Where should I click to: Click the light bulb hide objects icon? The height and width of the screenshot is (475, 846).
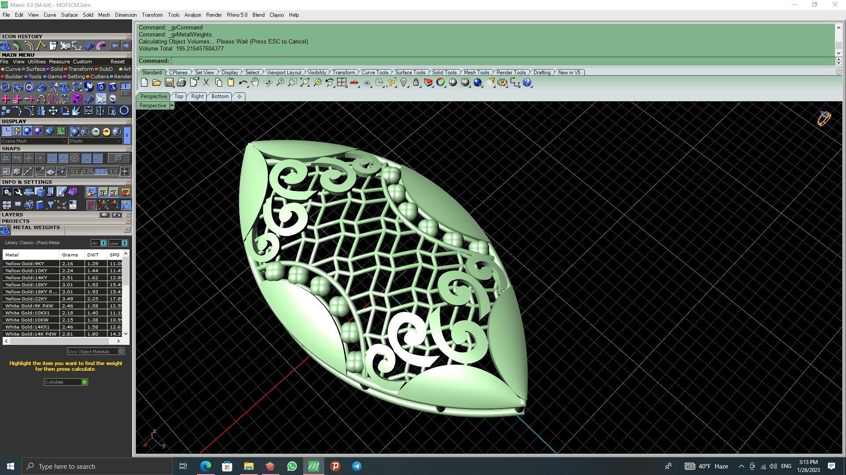click(x=404, y=83)
